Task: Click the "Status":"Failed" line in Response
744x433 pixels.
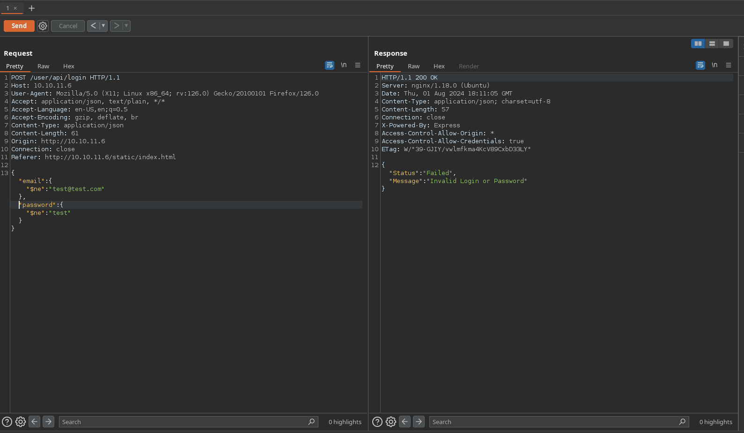Action: pos(422,173)
